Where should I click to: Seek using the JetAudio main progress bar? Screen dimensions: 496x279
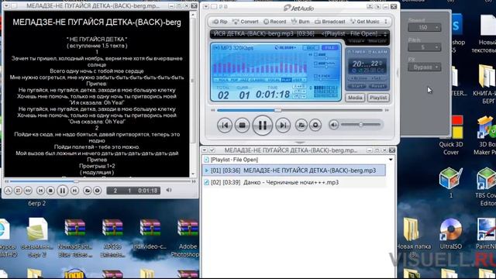(300, 110)
